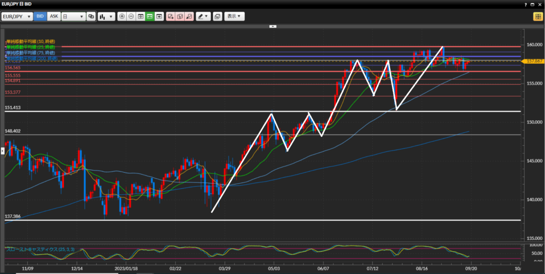
Task: Zoom in with the plus magnifier
Action: (x=122, y=16)
